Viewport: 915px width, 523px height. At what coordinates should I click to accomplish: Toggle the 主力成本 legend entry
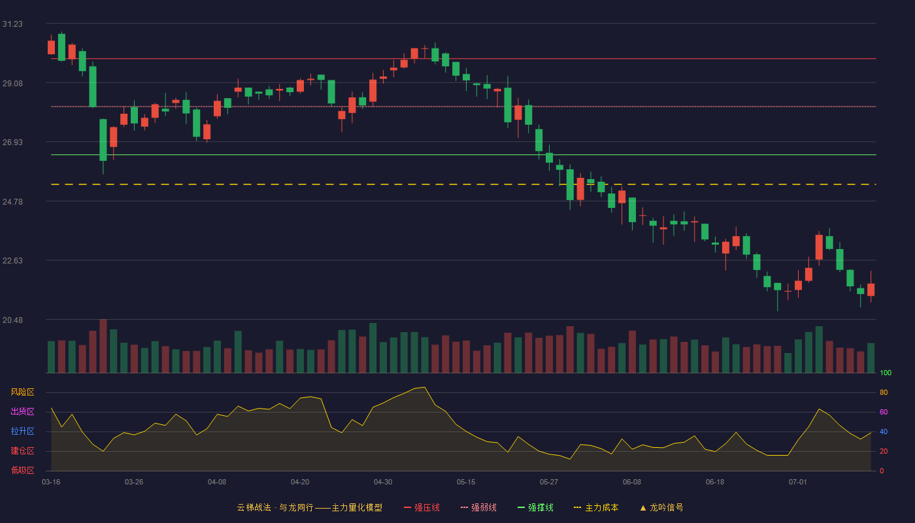(x=595, y=507)
